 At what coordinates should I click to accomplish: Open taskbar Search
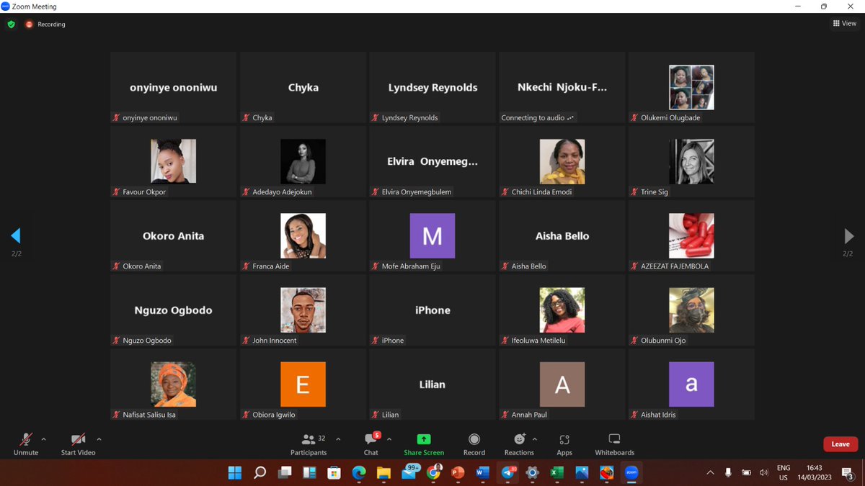click(259, 473)
